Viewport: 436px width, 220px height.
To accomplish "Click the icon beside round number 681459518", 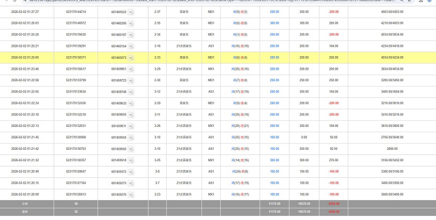I will (x=131, y=161).
